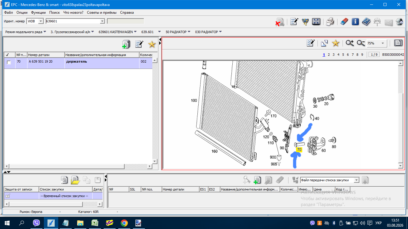
Task: Expand the 639601 ident number dropdown
Action: (102, 21)
